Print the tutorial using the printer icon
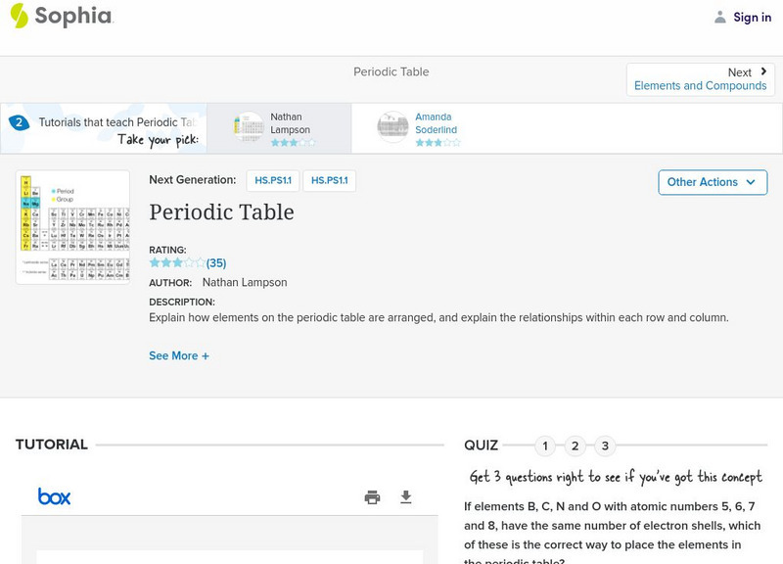The image size is (783, 564). (x=372, y=497)
